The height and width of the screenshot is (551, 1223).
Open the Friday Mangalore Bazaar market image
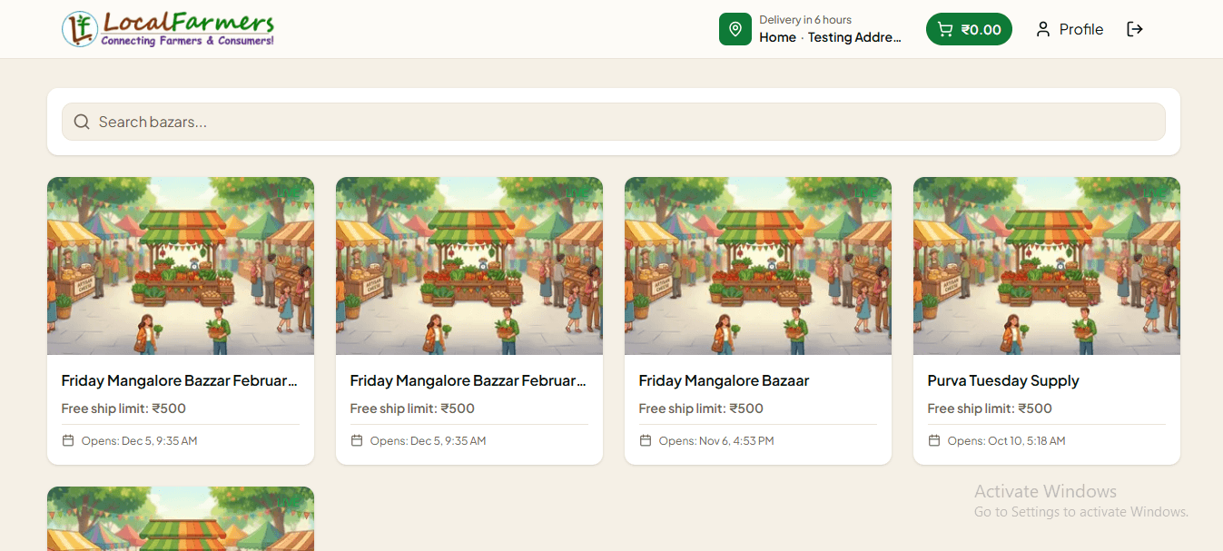pos(758,266)
